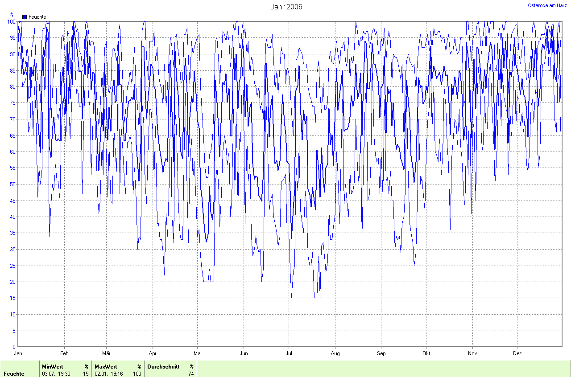Select the minimum timestamp 03.07. 19:30
571x377 pixels.
click(56, 374)
